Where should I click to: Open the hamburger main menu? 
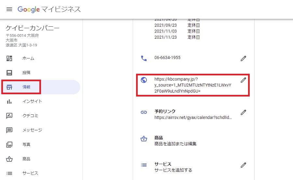click(x=9, y=9)
